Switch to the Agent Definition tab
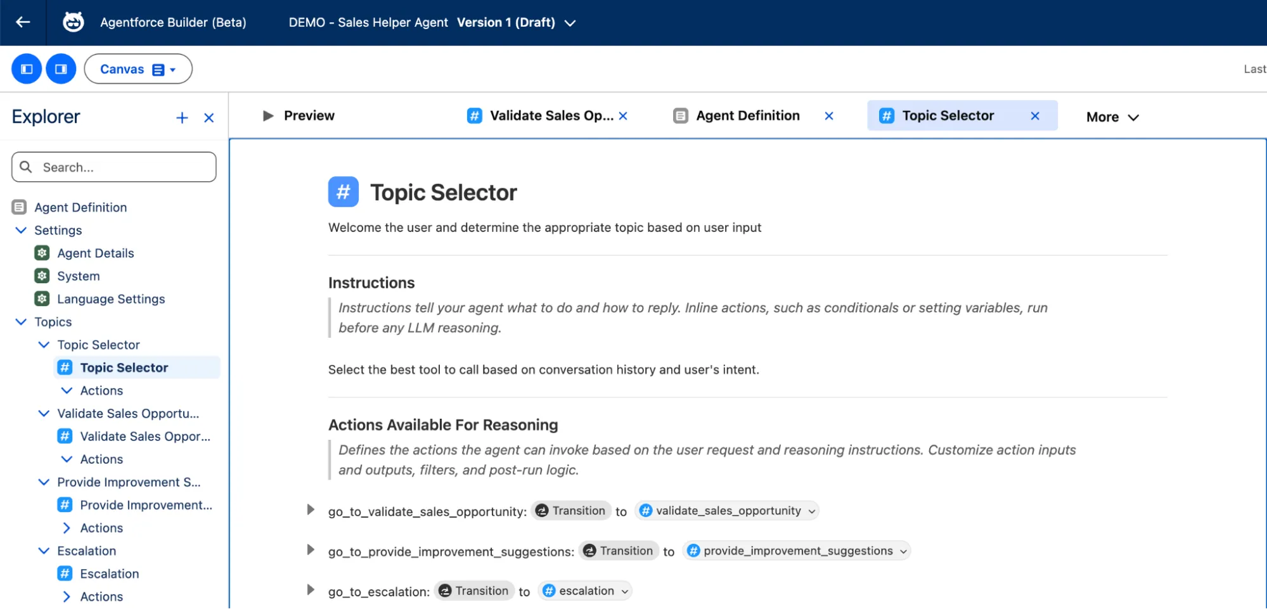Image resolution: width=1267 pixels, height=609 pixels. click(748, 115)
